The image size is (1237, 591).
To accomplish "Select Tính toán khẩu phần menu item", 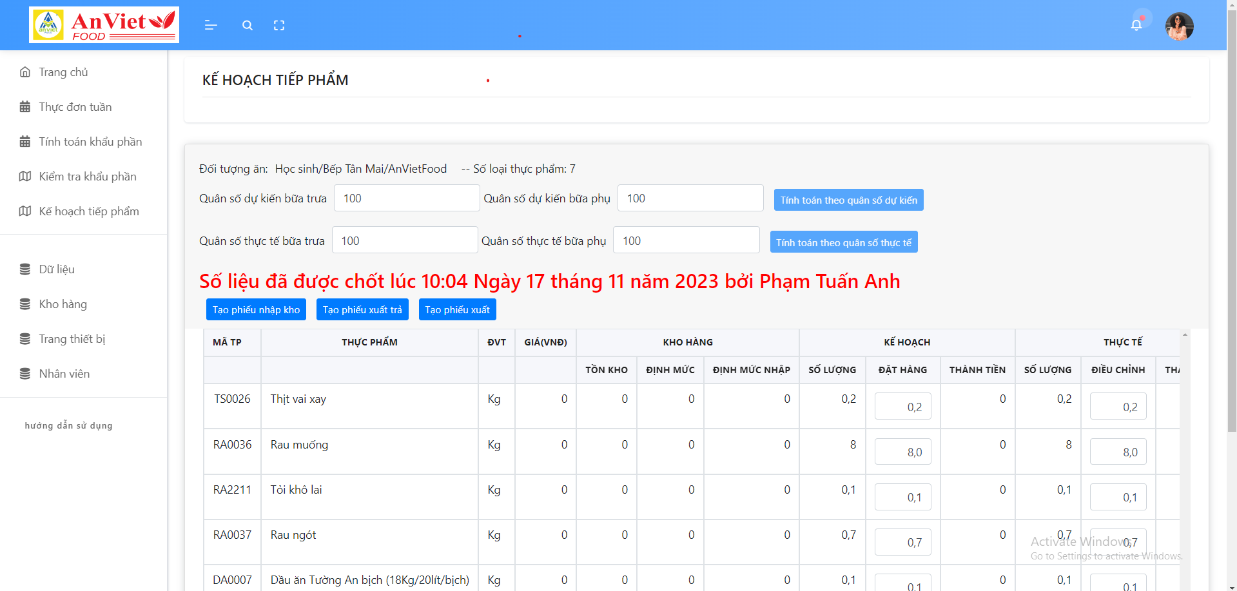I will point(90,141).
